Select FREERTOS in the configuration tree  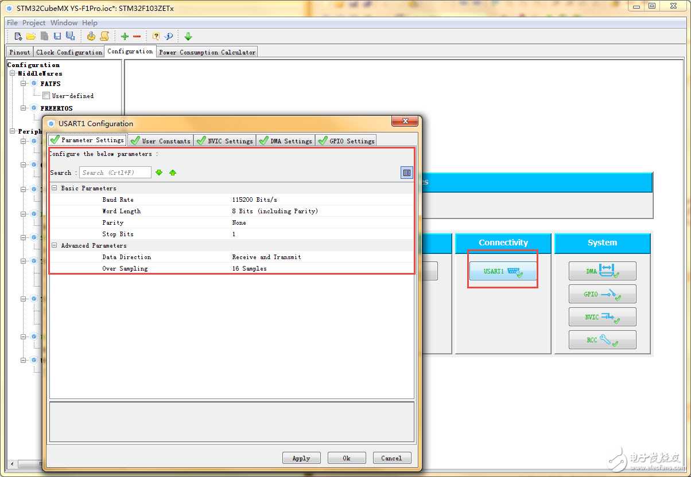(x=56, y=108)
